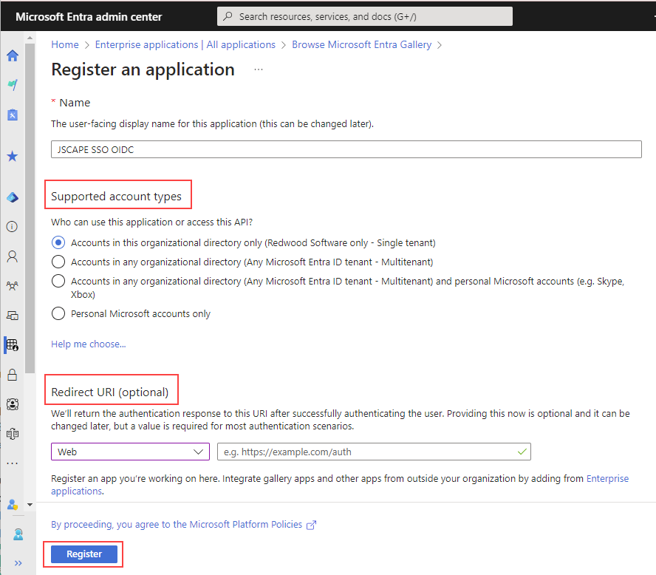Go to Browse Microsoft Entra Gallery breadcrumb
Image resolution: width=656 pixels, height=575 pixels.
point(361,44)
